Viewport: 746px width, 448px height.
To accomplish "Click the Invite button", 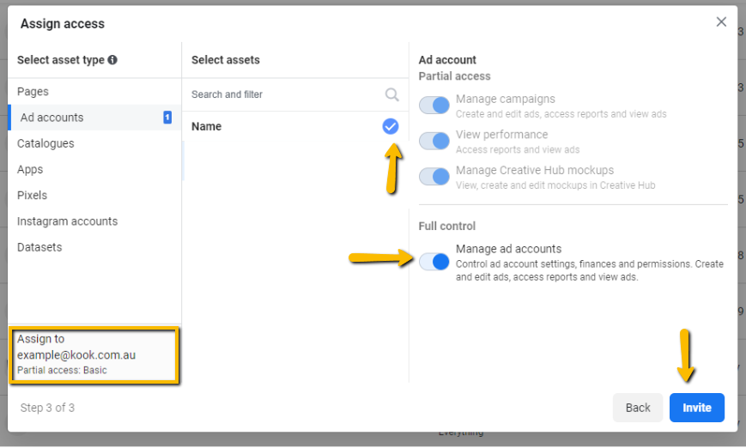I will coord(696,408).
